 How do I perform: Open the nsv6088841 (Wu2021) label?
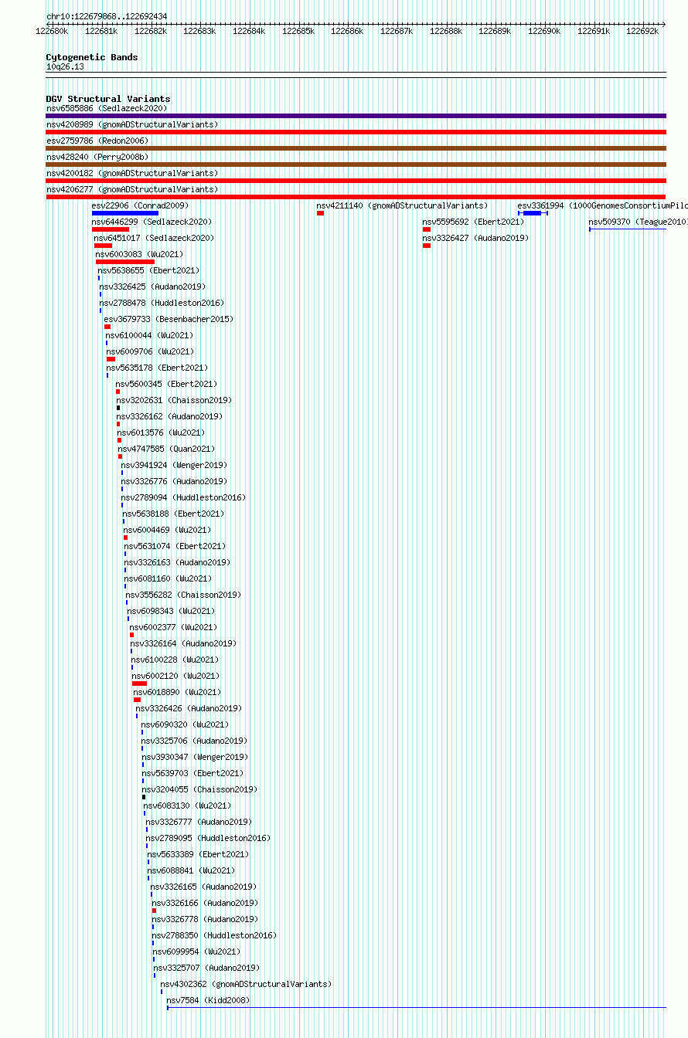click(x=191, y=870)
